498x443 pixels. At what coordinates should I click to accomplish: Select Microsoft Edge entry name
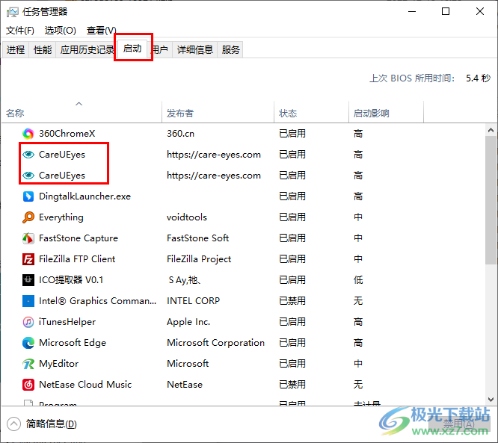click(73, 343)
